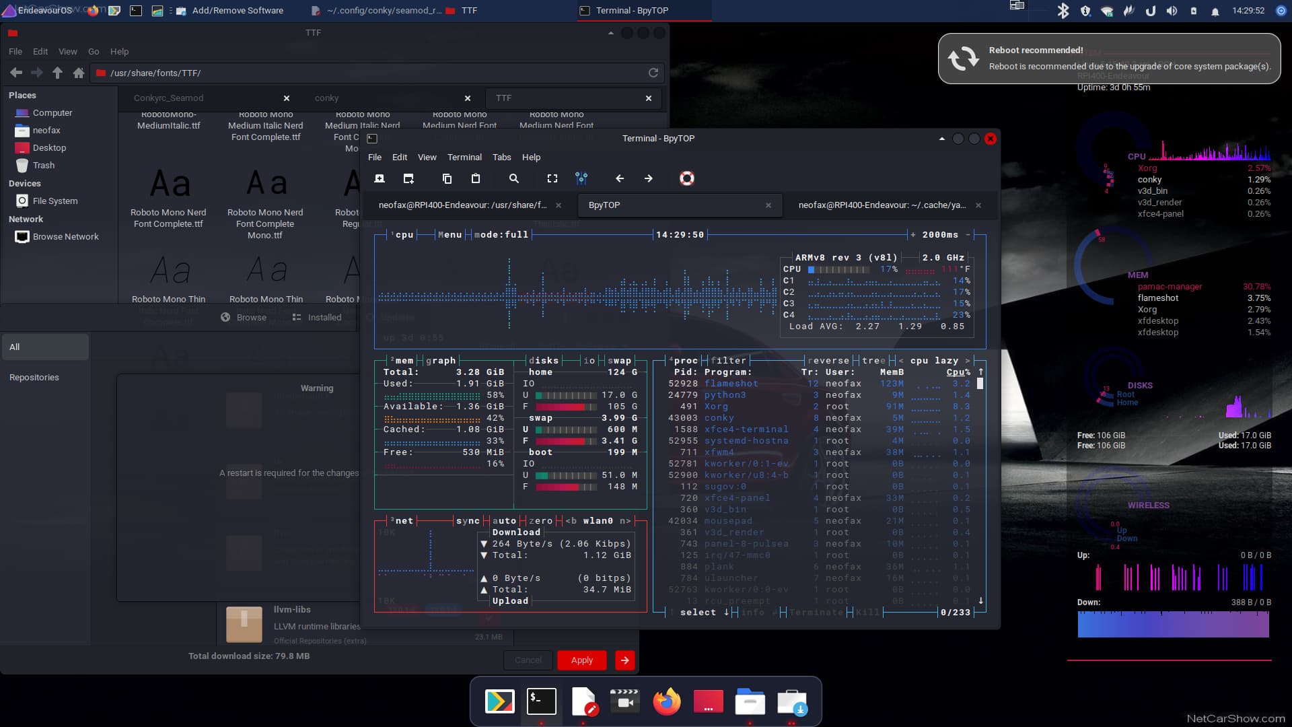Open the terminal from the bottom dock
This screenshot has height=727, width=1292.
541,701
